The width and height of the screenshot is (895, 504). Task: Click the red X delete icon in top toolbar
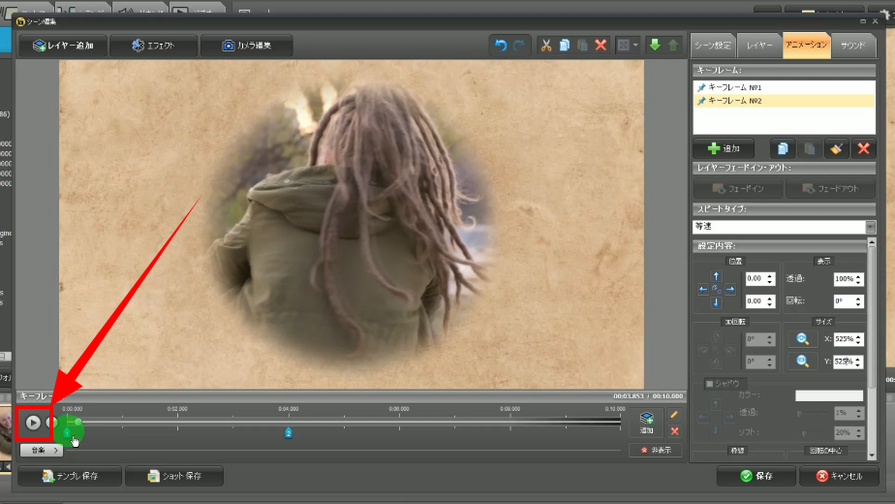tap(601, 46)
